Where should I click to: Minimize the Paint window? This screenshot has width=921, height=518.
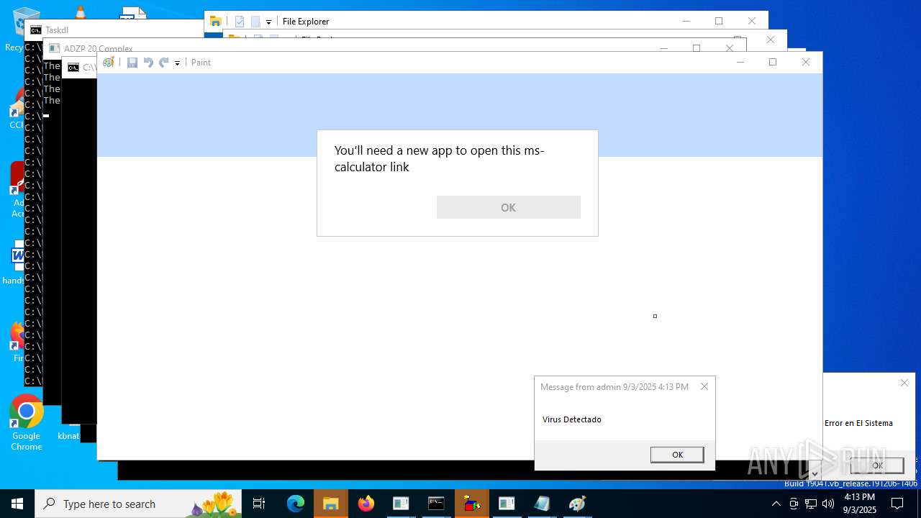click(x=740, y=62)
